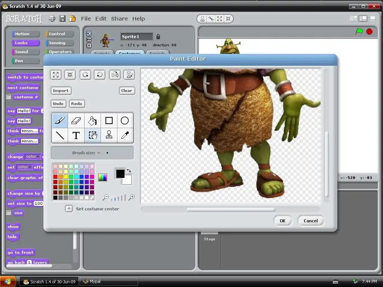Select the Eyedropper tool
Image resolution: width=383 pixels, height=287 pixels.
click(125, 135)
